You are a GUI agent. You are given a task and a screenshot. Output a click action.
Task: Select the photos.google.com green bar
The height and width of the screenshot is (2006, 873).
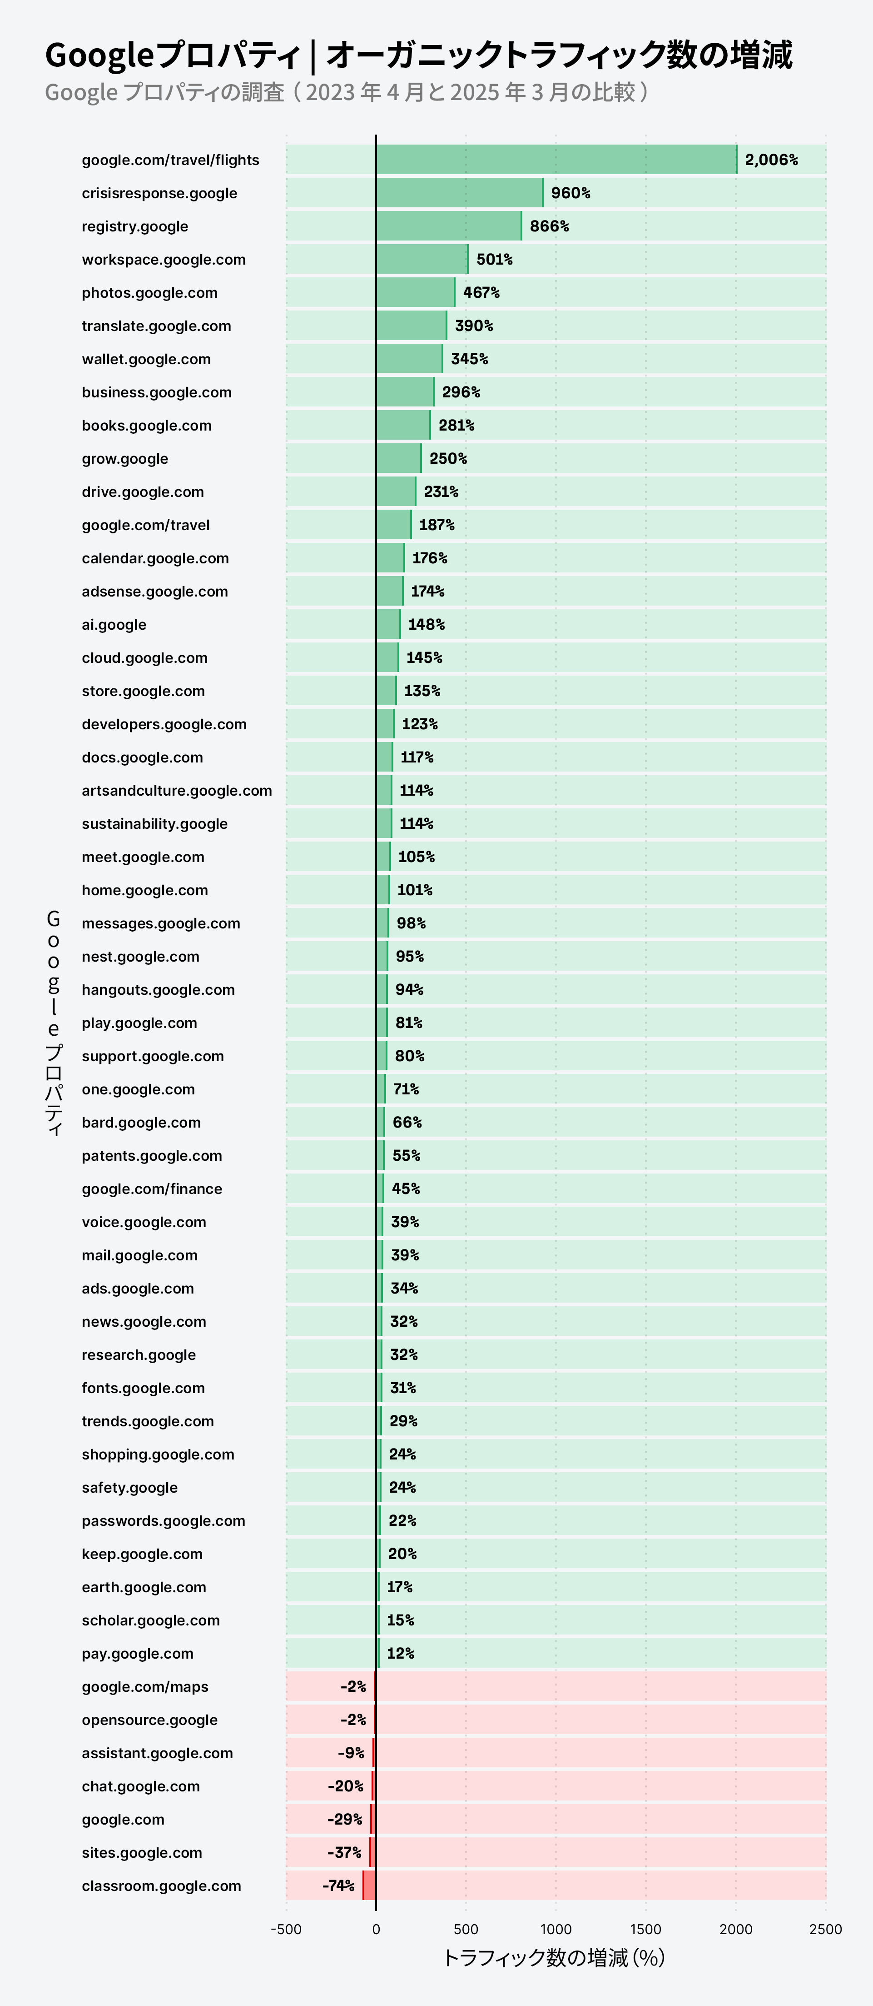tap(416, 292)
